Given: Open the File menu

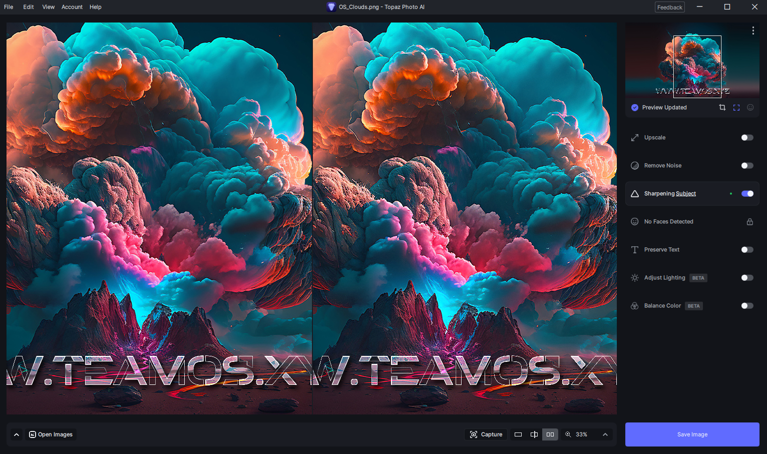Looking at the screenshot, I should coord(9,7).
